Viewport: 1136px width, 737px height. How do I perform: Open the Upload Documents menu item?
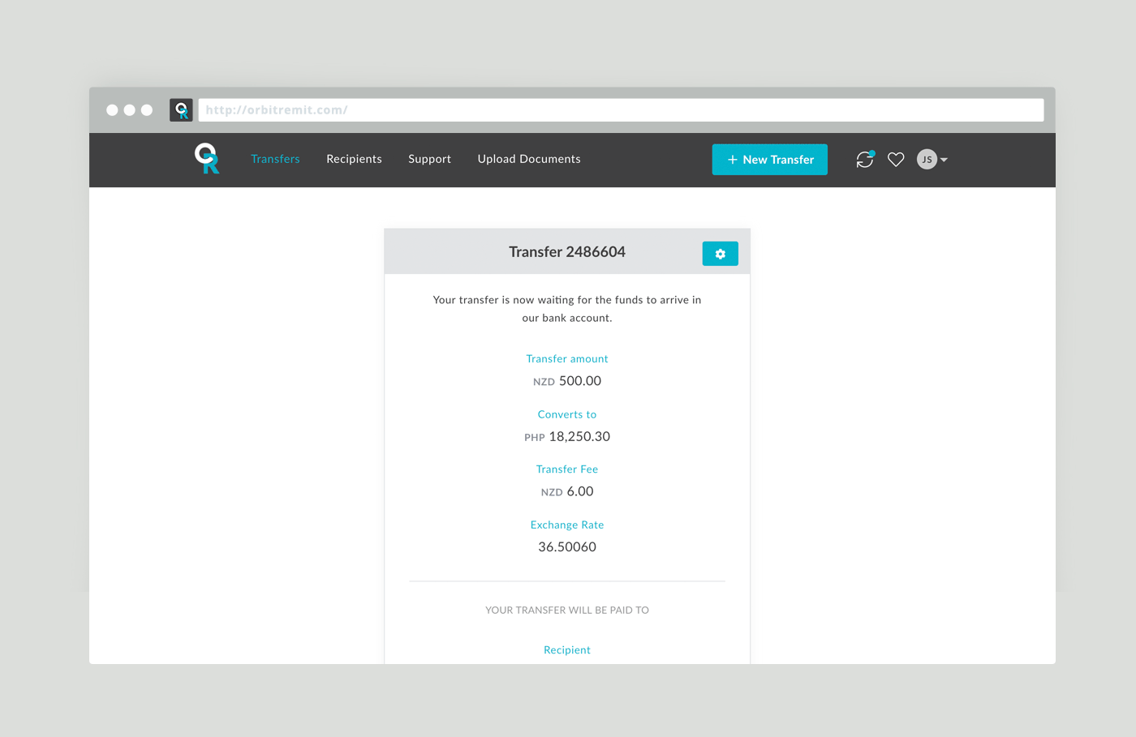tap(529, 159)
